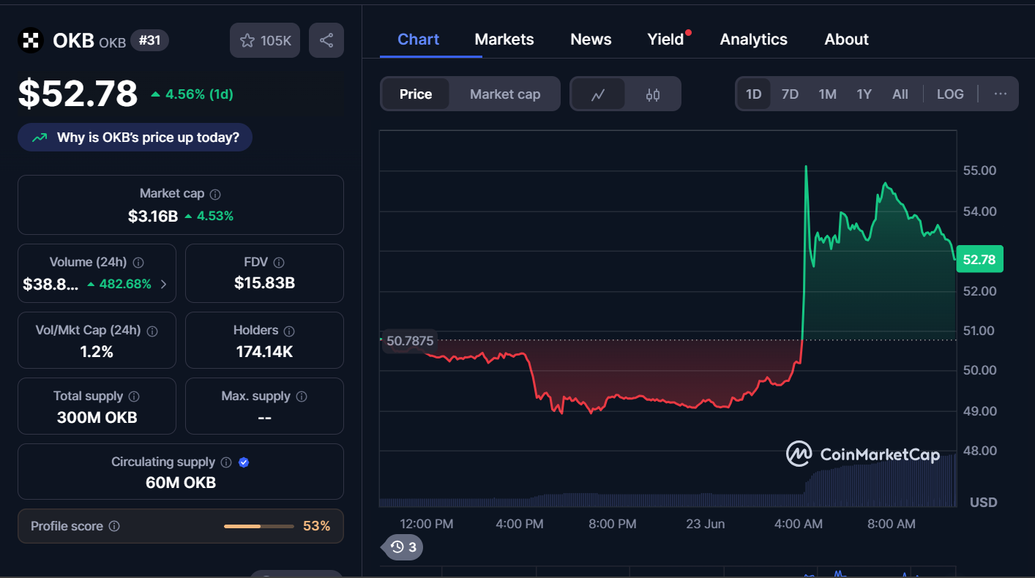The image size is (1035, 578).
Task: Select the All time range
Action: pos(900,94)
